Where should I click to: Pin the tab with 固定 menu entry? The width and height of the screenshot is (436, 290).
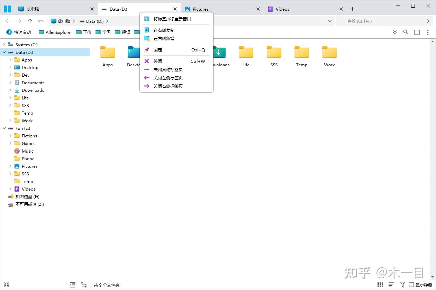click(x=158, y=50)
